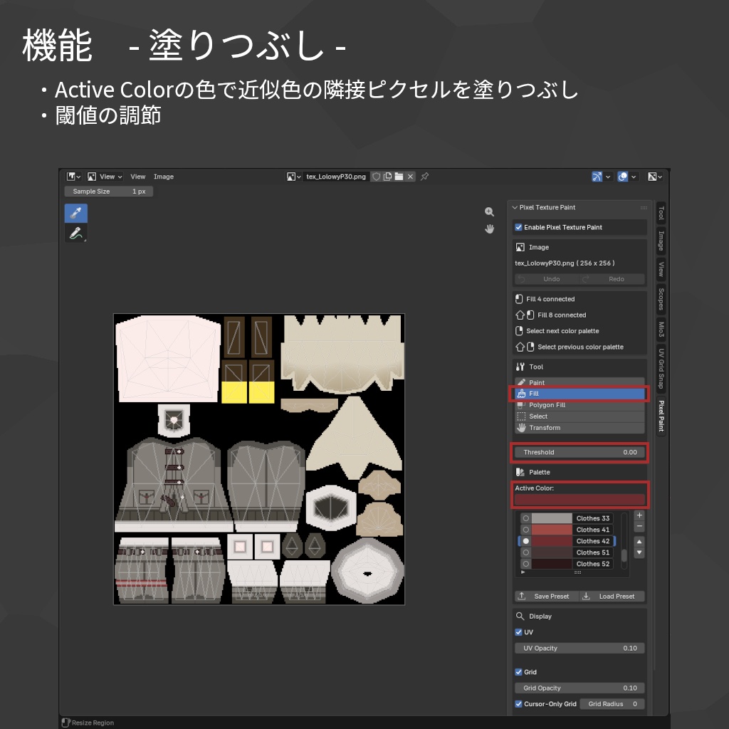This screenshot has height=729, width=729.
Task: Click Load Preset button
Action: [612, 597]
